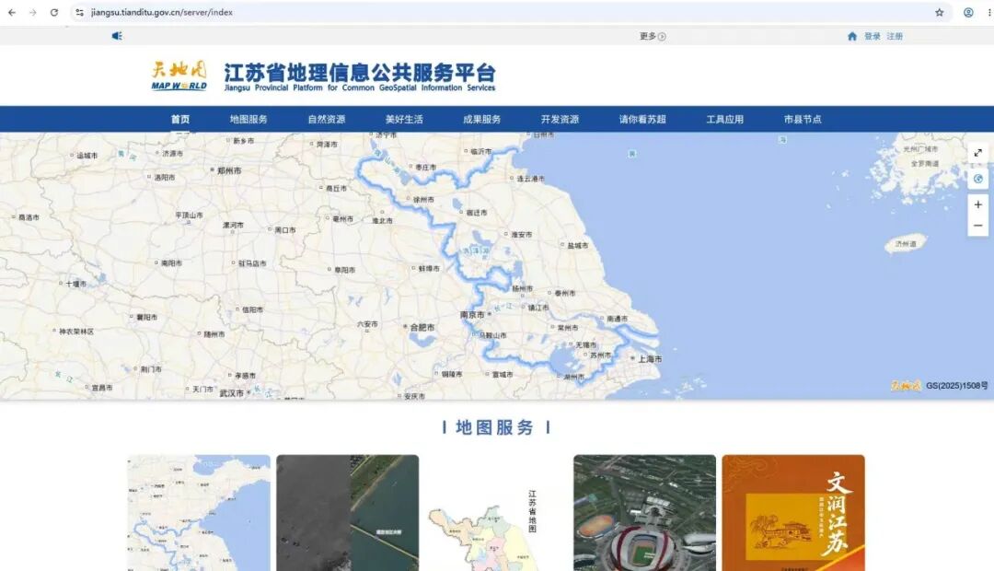This screenshot has width=994, height=571.
Task: Open the 自然资源 menu item
Action: point(327,120)
